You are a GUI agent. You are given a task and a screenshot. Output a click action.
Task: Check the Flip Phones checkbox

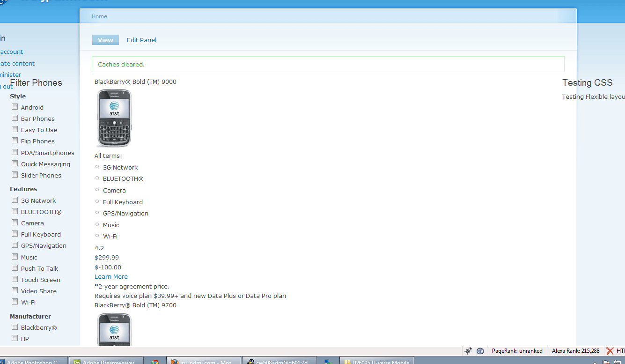point(15,141)
